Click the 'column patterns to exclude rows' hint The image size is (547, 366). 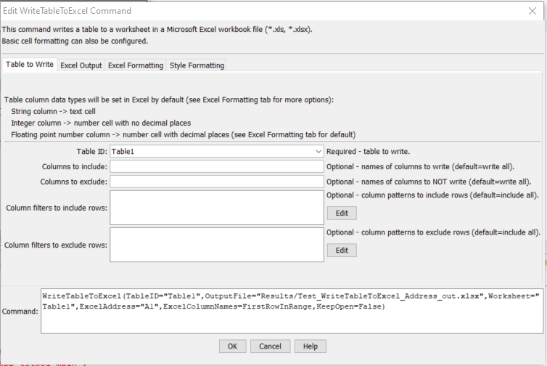434,232
